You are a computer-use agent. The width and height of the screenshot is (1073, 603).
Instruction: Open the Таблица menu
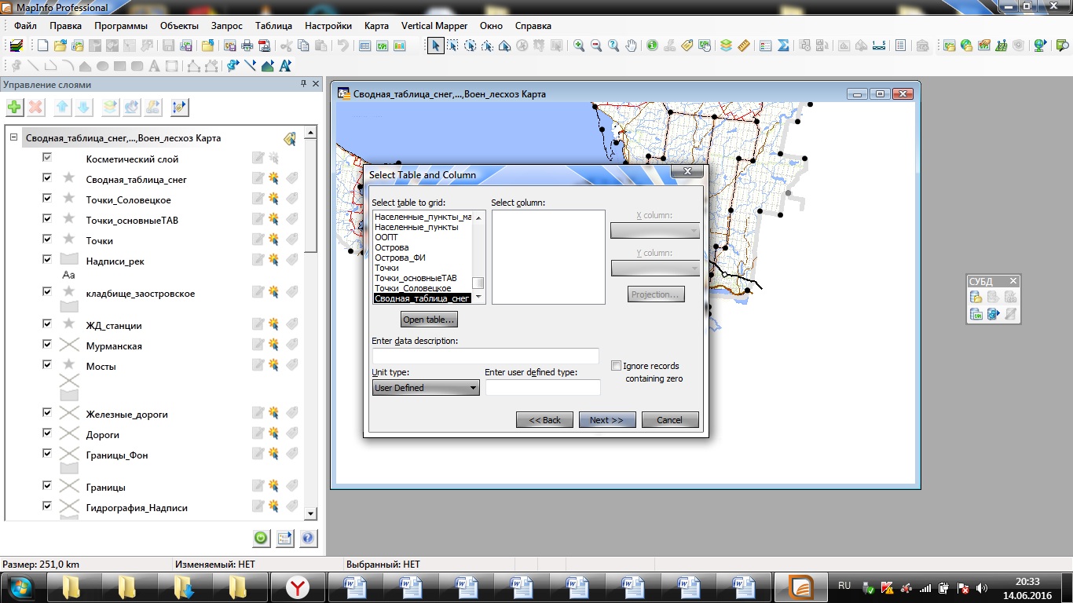click(273, 25)
